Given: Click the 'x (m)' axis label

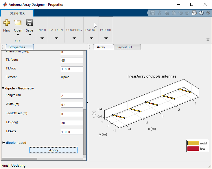Looking at the screenshot, I should click(152, 129).
